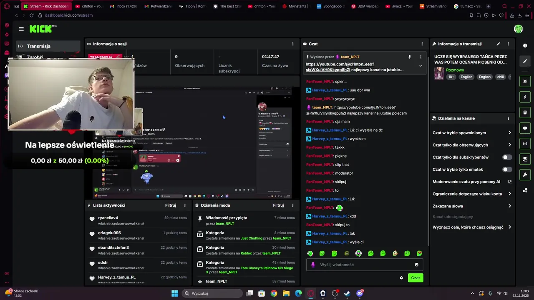The height and width of the screenshot is (300, 534).
Task: Open Filtruj in Działania moda
Action: 278,205
